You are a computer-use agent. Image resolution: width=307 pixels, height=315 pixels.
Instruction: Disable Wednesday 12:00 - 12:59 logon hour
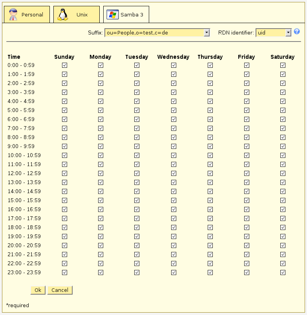coord(174,174)
